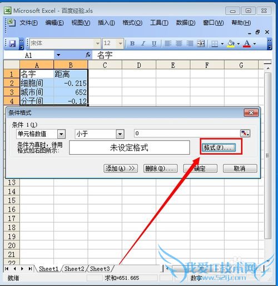Click Merge and Center icon

(x=201, y=43)
